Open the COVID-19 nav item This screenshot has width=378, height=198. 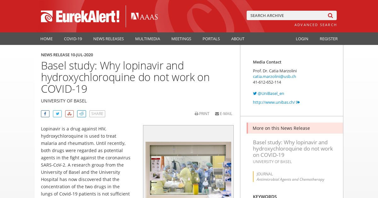(x=73, y=39)
